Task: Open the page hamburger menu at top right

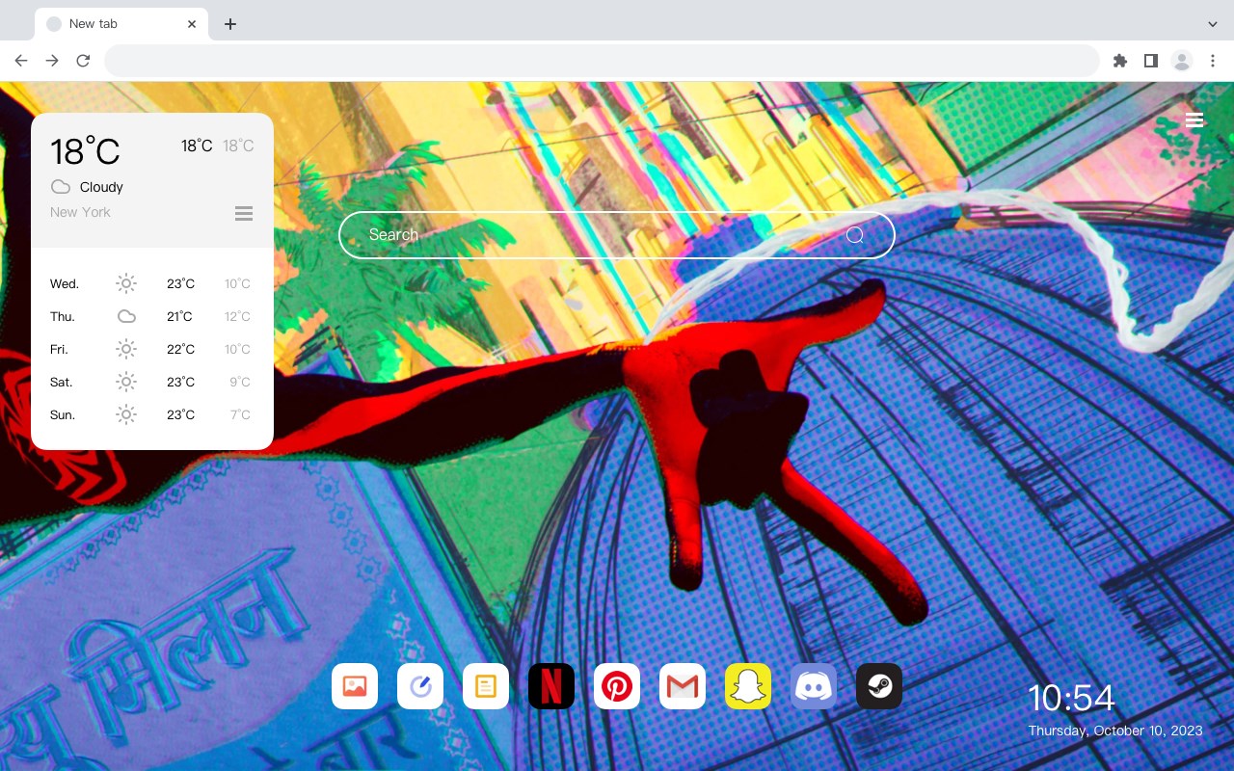Action: pos(1194,120)
